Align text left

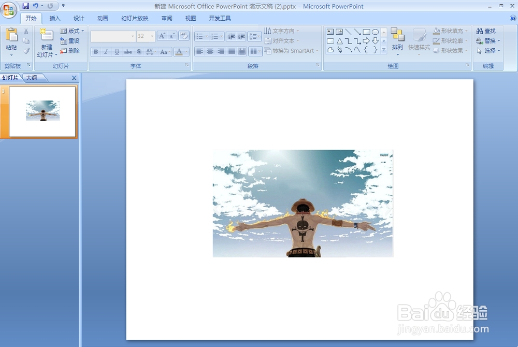click(x=199, y=51)
